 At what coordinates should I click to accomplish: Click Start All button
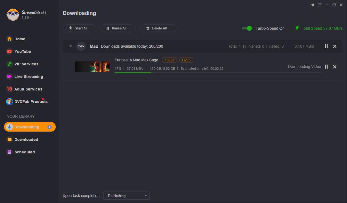tap(79, 28)
